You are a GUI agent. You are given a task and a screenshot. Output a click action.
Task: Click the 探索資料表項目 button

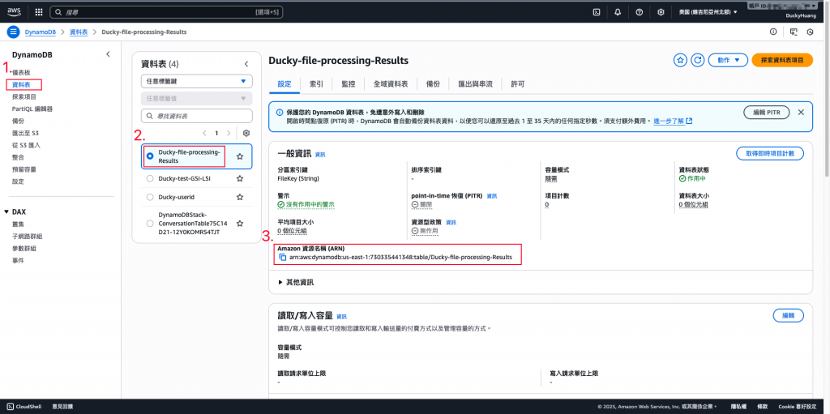[782, 60]
